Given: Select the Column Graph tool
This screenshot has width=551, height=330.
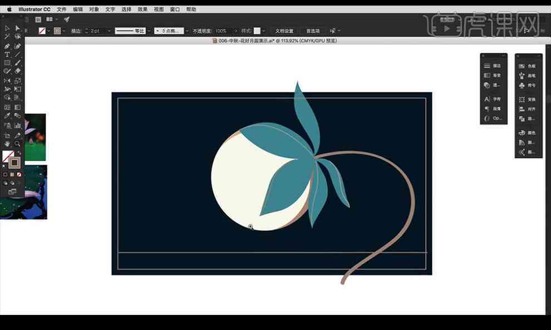Looking at the screenshot, I should 18,125.
